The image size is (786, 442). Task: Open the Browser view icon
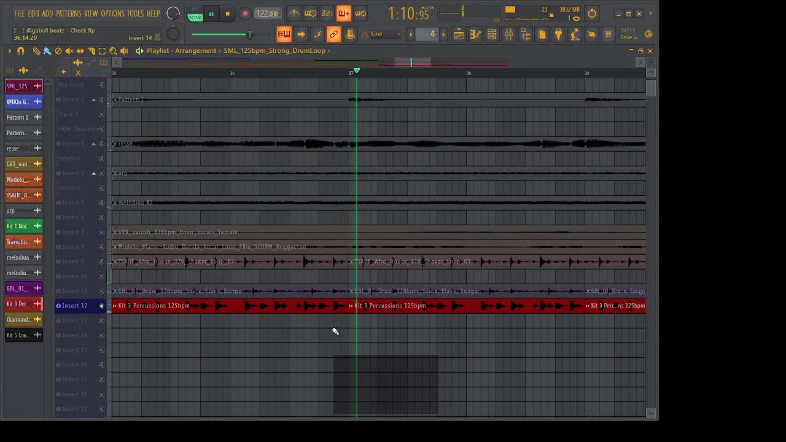point(525,35)
